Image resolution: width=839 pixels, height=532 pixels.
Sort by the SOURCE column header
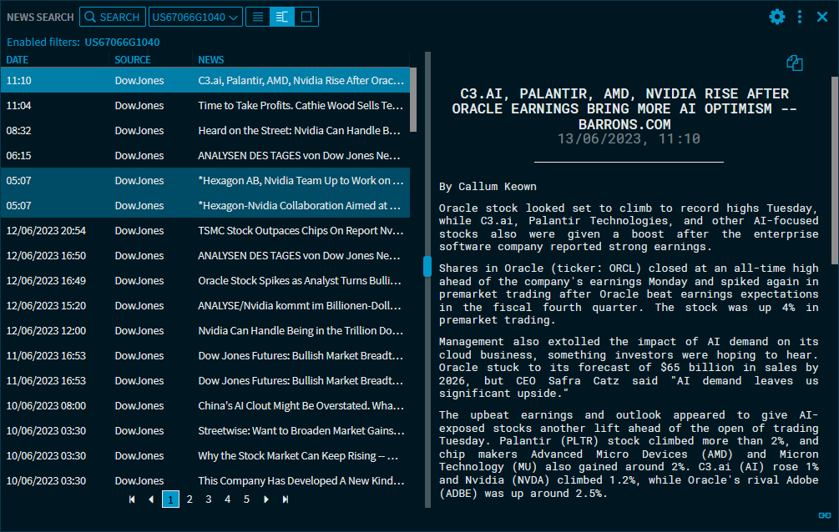133,60
